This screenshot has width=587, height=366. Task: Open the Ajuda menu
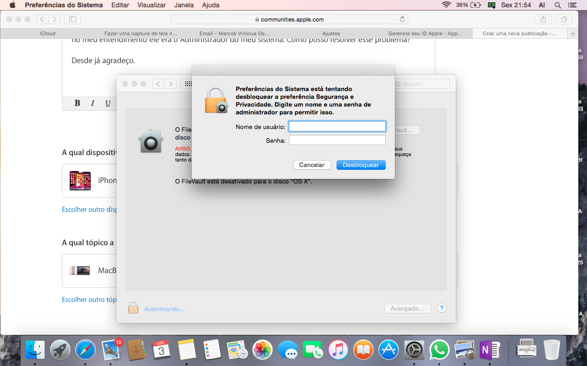211,5
